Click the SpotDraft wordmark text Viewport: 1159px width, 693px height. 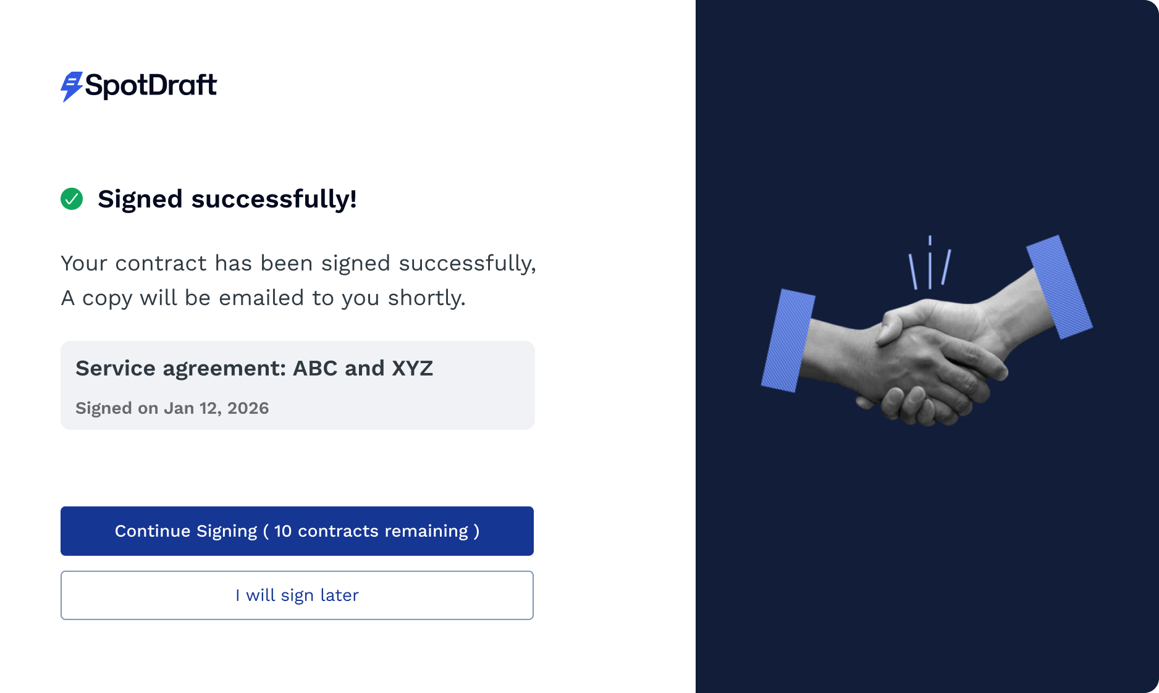click(151, 85)
